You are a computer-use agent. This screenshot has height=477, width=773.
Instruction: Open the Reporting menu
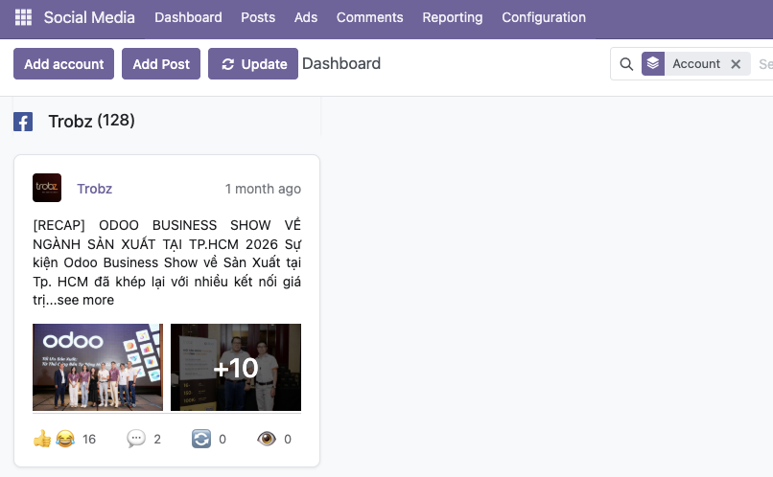point(453,17)
